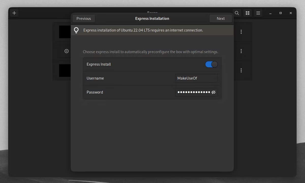305x183 pixels.
Task: Toggle password visibility eye icon
Action: pos(213,92)
